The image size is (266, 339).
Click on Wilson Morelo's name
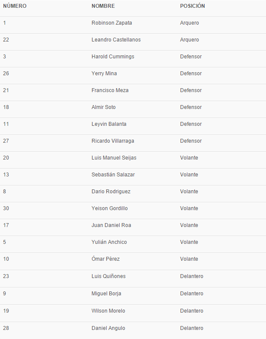click(x=108, y=311)
